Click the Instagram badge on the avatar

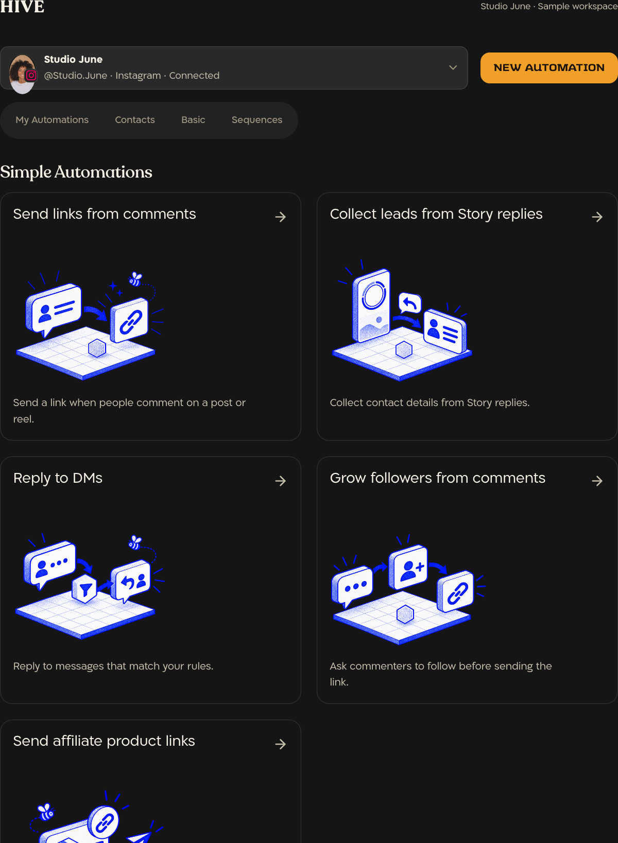[x=31, y=76]
